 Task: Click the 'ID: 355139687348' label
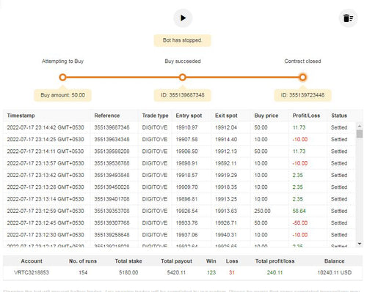[182, 95]
